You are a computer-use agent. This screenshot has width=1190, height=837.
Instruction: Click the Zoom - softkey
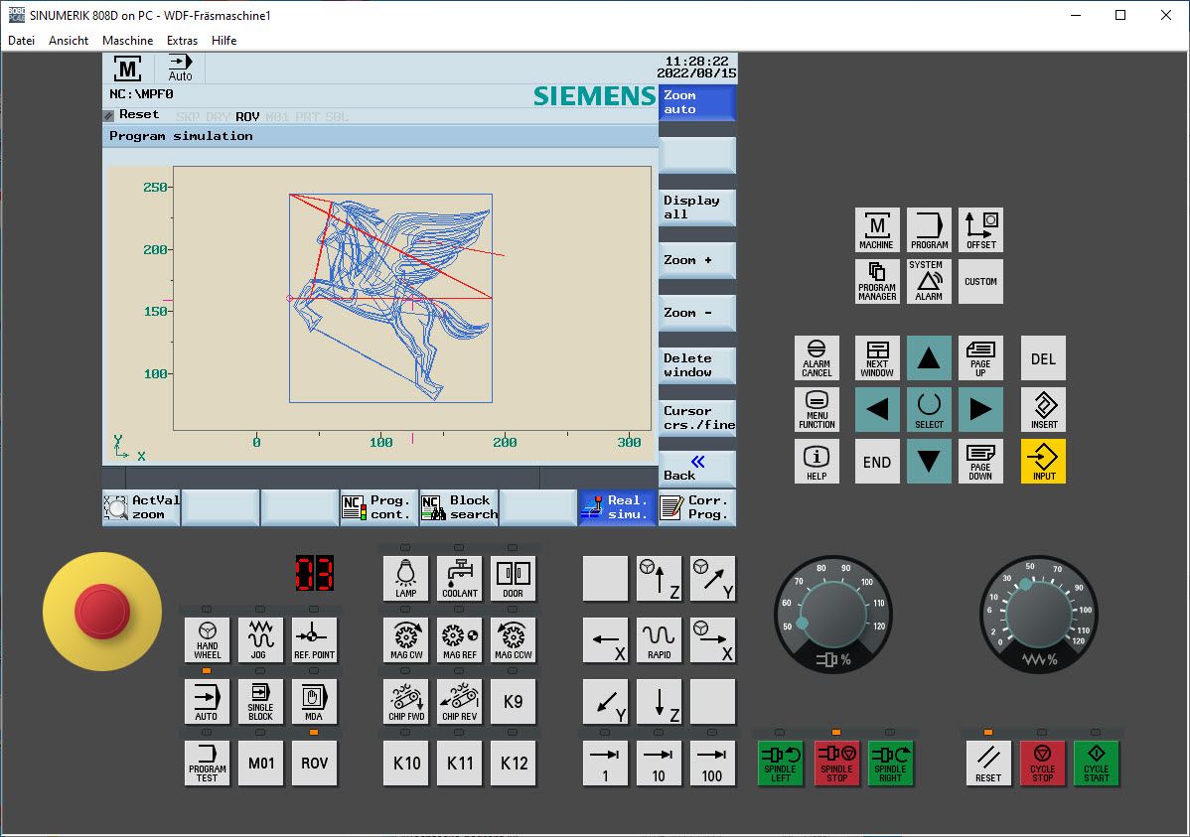(x=697, y=313)
